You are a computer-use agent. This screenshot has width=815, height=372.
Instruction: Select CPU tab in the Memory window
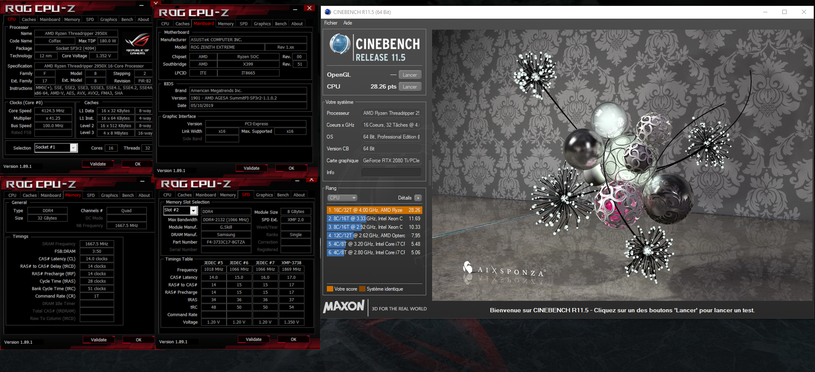point(12,195)
